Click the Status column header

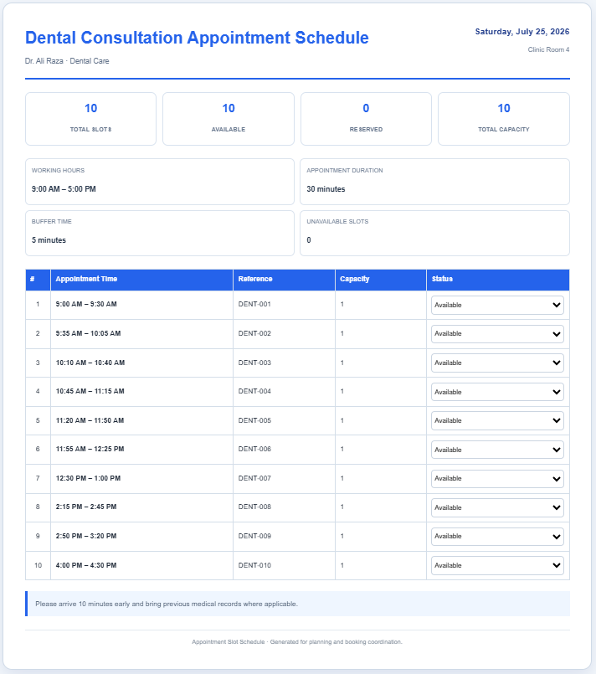coord(498,280)
